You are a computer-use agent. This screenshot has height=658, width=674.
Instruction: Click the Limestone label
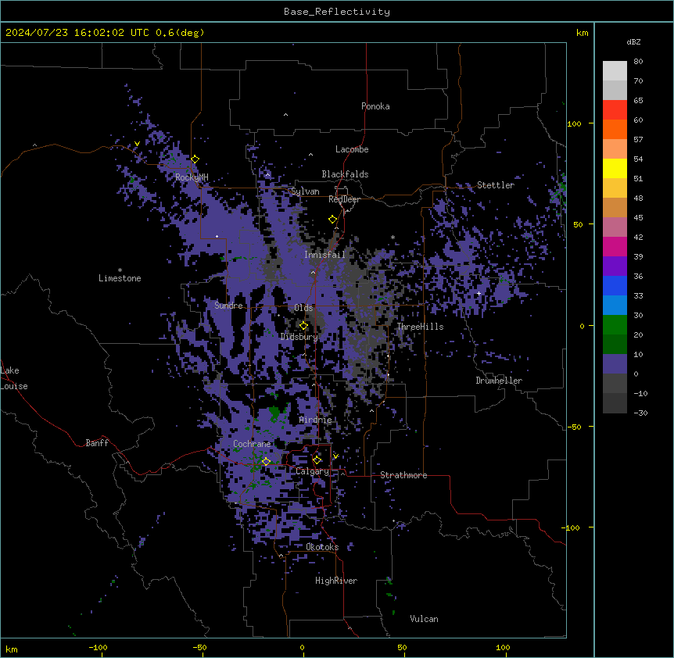pos(120,278)
